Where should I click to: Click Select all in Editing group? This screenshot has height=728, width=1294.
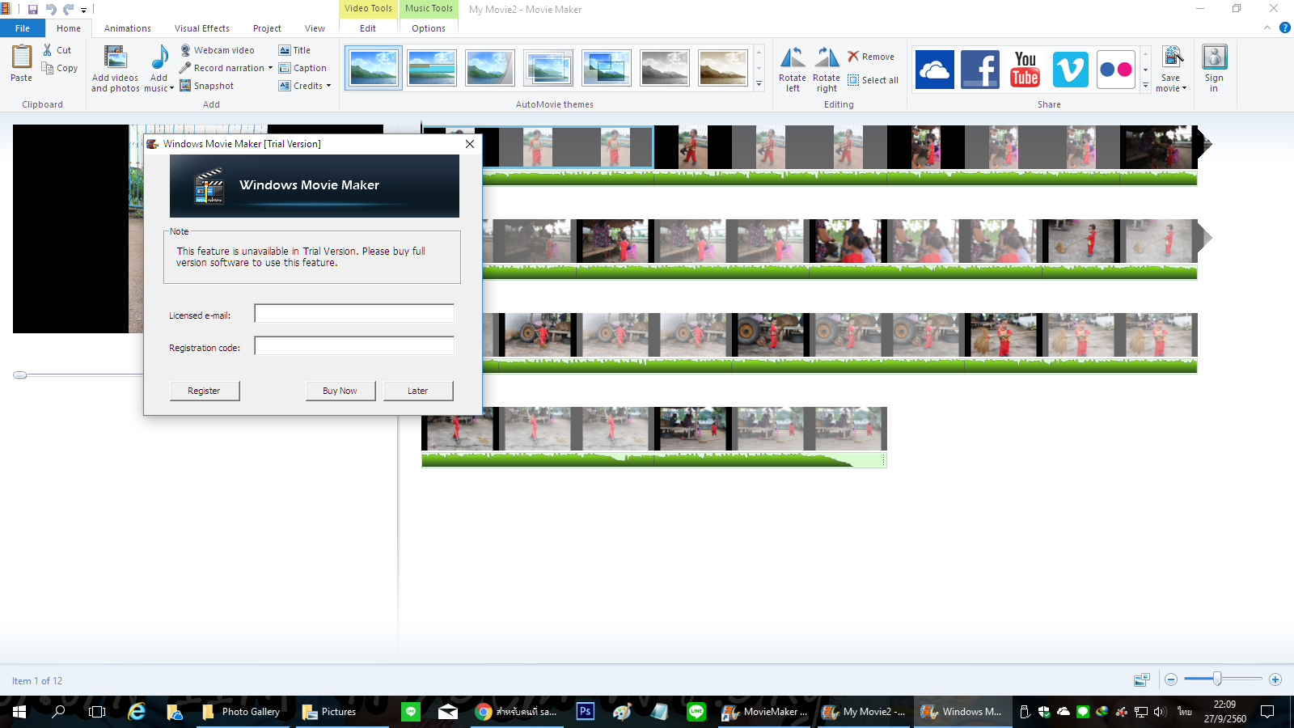873,80
